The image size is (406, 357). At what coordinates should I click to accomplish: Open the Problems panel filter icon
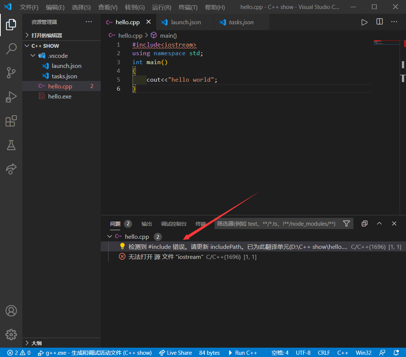coord(346,223)
